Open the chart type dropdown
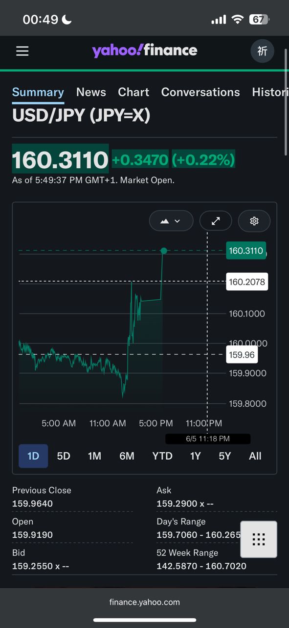The height and width of the screenshot is (628, 289). 171,221
